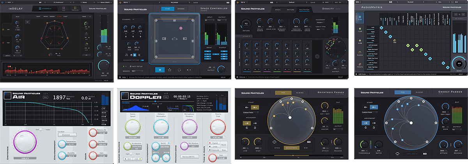Open the Detune tab in Density
The width and height of the screenshot is (468, 164).
click(x=291, y=9)
